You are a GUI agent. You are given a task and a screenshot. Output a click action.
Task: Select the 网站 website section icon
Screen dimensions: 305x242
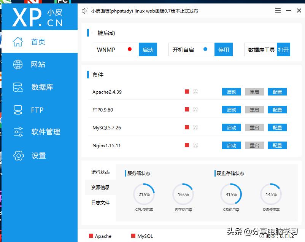coord(19,64)
